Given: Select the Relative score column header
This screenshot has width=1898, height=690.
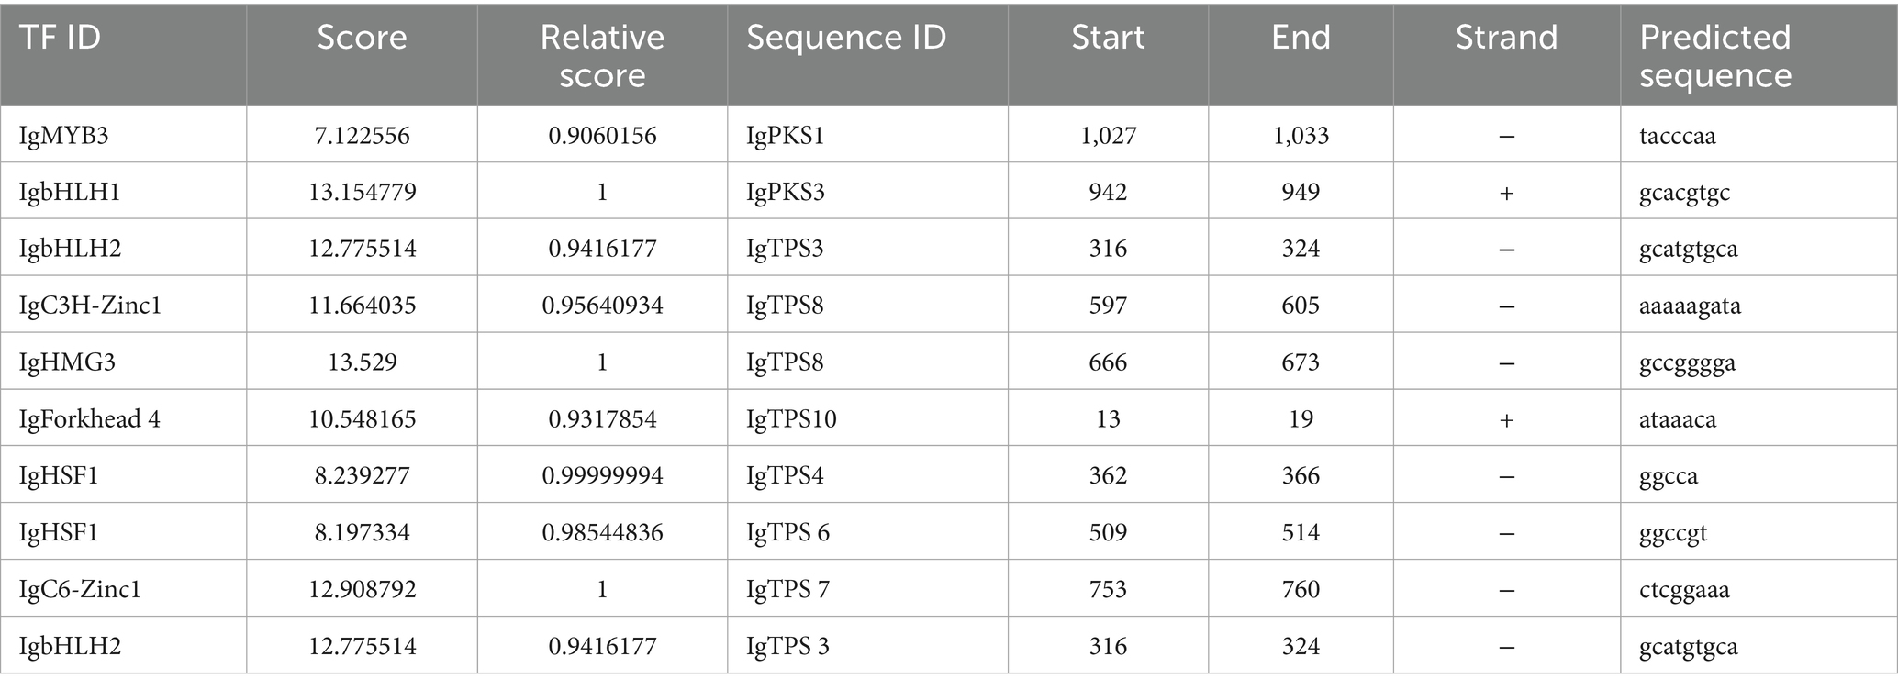Looking at the screenshot, I should [602, 56].
